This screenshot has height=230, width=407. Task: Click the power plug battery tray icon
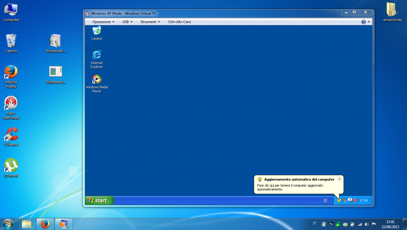coord(352,224)
